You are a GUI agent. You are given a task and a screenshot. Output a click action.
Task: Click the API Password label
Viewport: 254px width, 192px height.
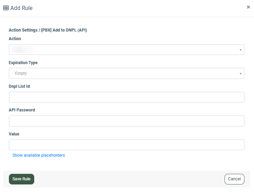point(22,110)
